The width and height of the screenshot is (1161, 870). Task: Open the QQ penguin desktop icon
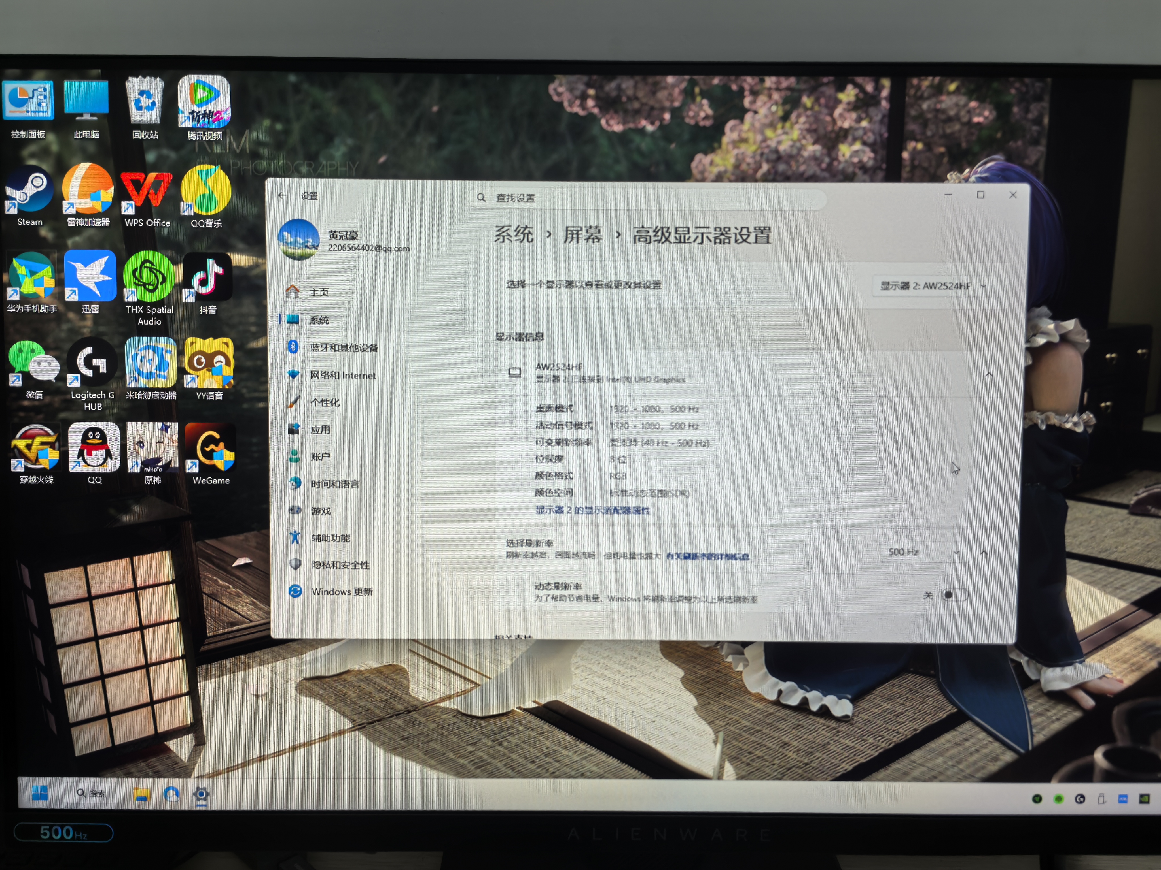click(94, 453)
